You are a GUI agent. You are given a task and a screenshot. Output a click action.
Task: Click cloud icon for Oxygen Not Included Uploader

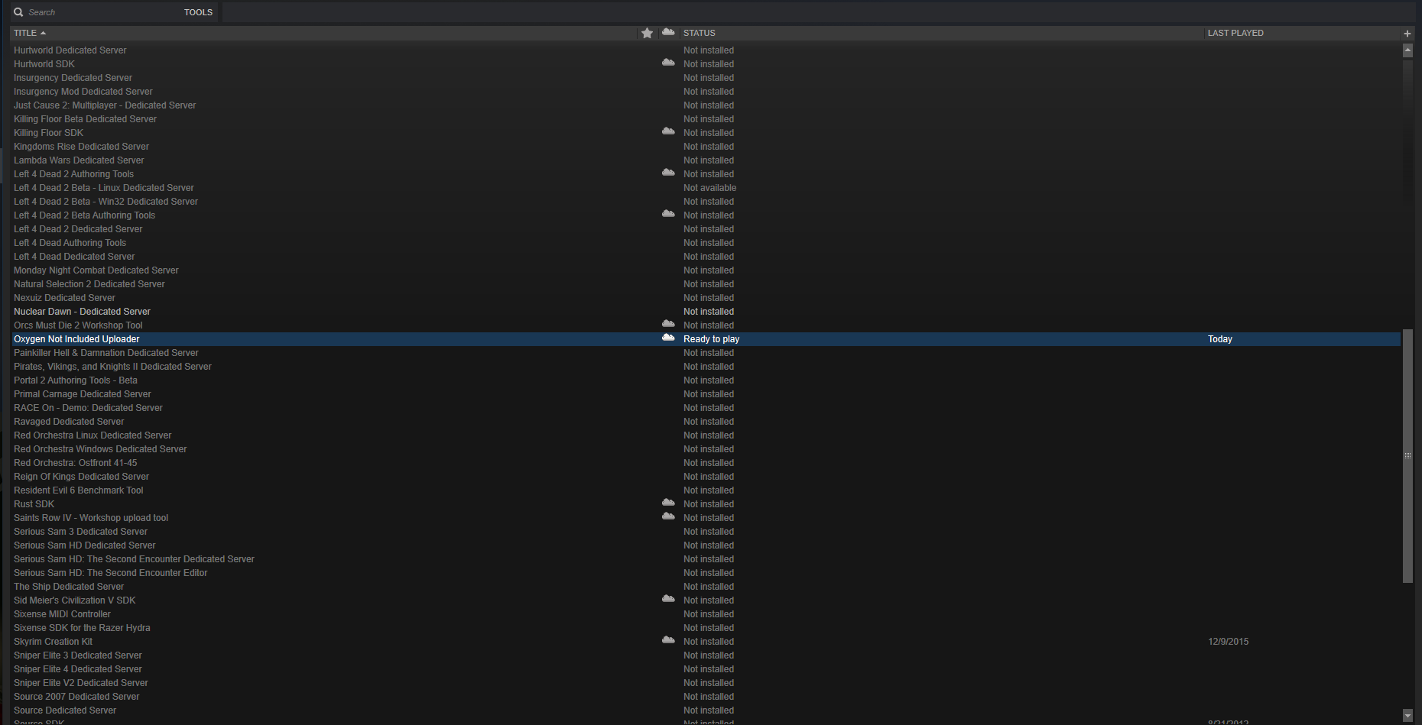tap(668, 338)
